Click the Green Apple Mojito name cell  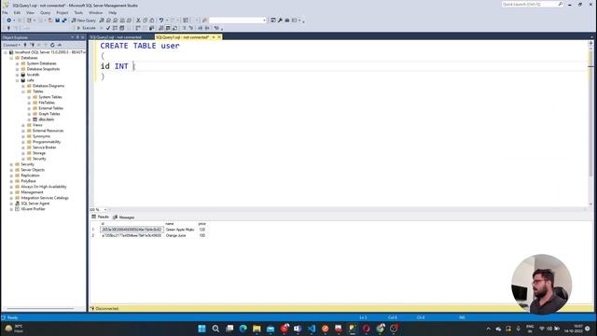[x=180, y=230]
